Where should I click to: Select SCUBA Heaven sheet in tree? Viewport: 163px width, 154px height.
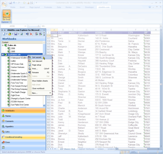click(17, 102)
